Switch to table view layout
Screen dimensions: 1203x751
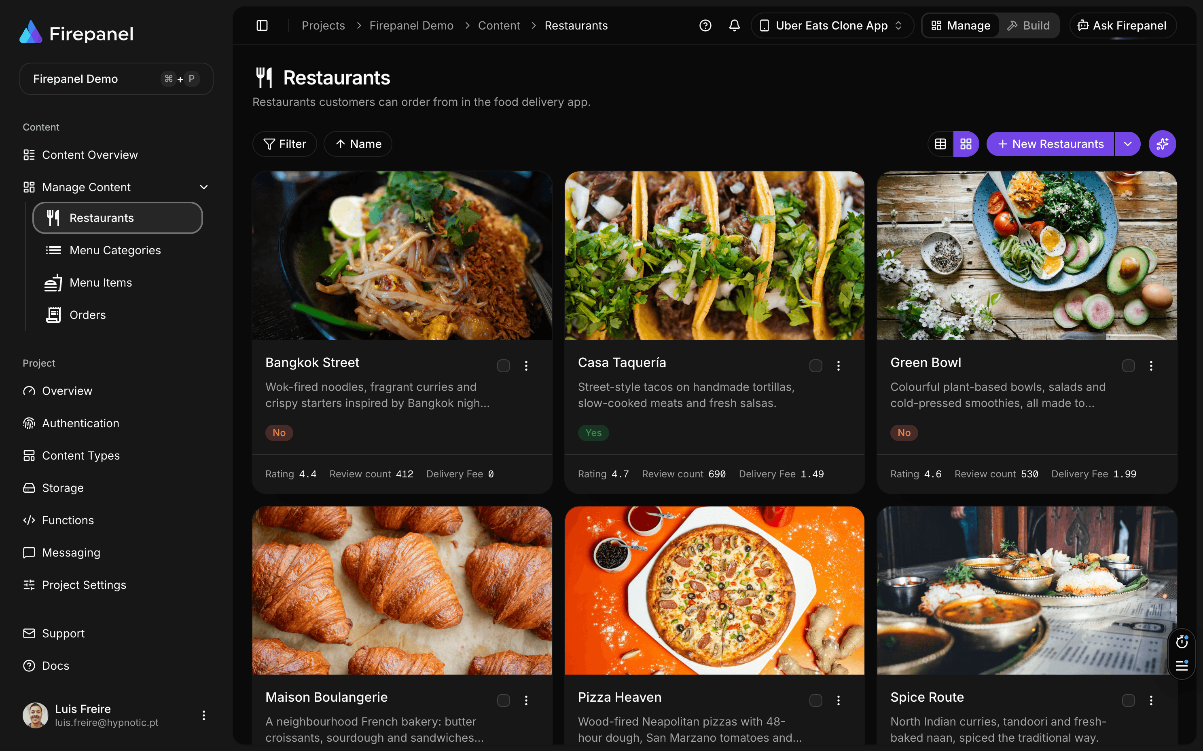[x=940, y=144]
